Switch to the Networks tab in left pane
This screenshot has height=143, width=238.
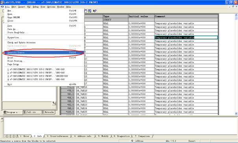pyautogui.click(x=48, y=112)
